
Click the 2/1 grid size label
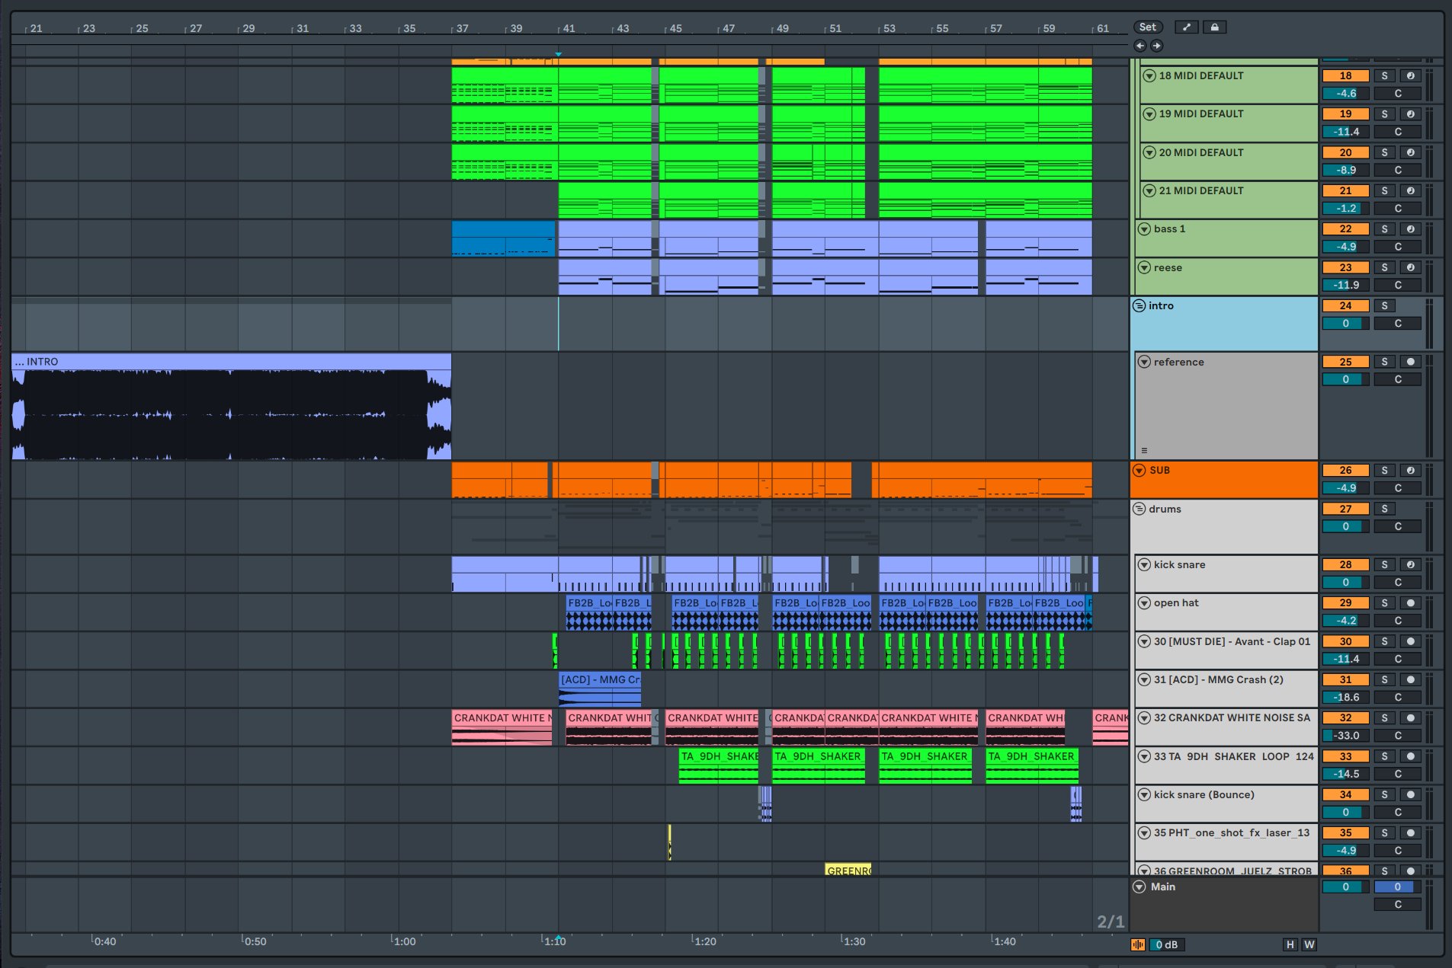click(x=1111, y=922)
